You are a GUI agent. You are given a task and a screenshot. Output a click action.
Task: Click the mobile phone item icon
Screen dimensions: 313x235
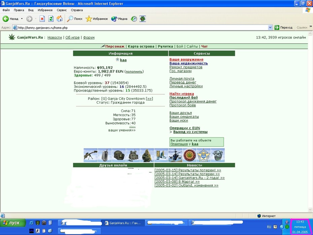tap(105, 155)
